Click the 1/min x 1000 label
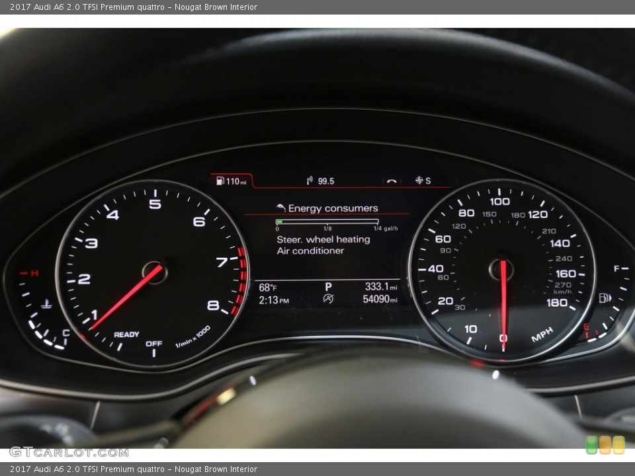635x476 pixels. (x=192, y=337)
